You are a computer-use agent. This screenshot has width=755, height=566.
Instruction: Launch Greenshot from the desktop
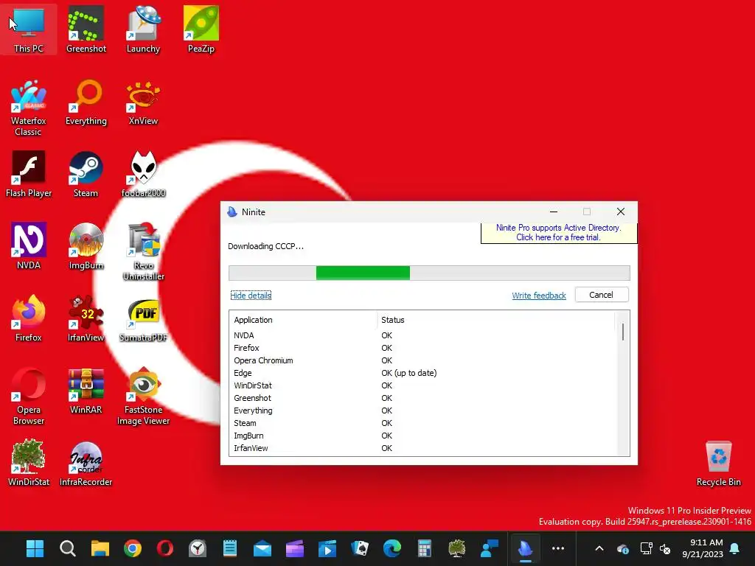(86, 29)
